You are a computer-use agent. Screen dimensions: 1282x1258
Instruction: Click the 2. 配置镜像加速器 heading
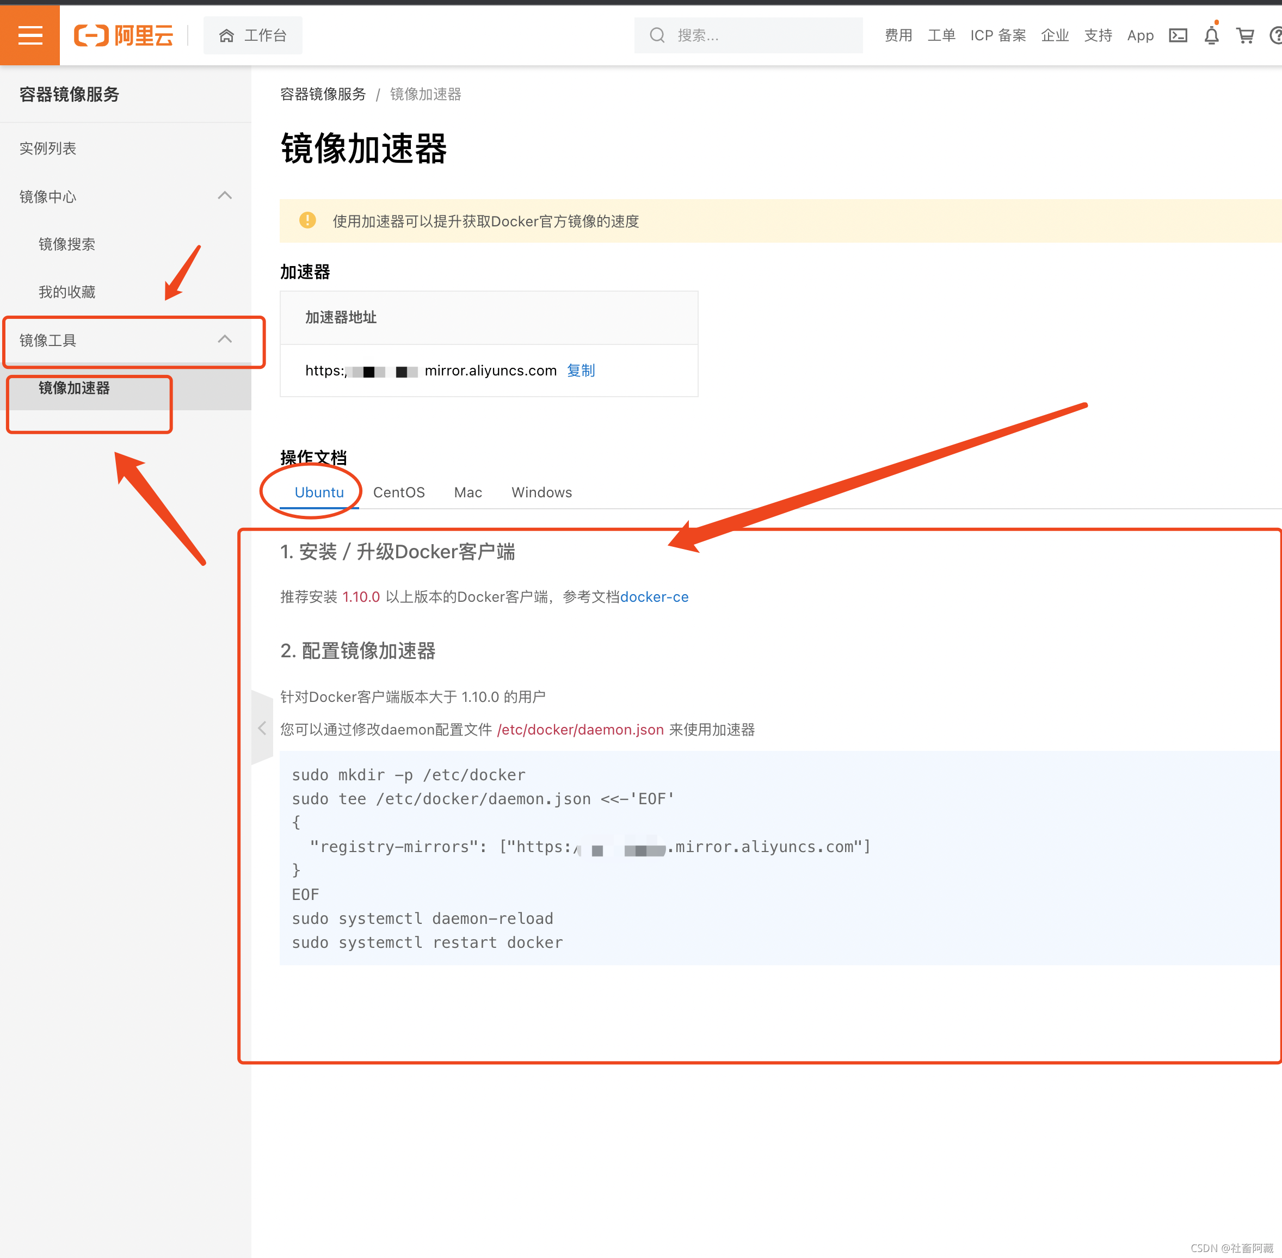[358, 651]
